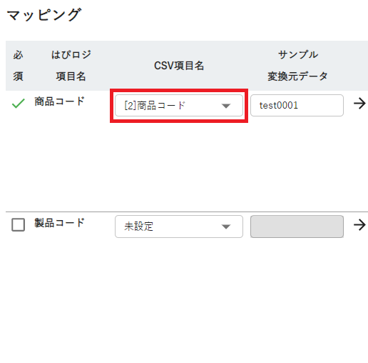Click the CSV項目名 column header

click(179, 66)
